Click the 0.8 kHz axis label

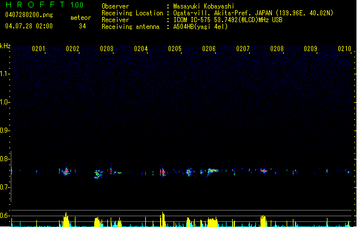pos(5,159)
